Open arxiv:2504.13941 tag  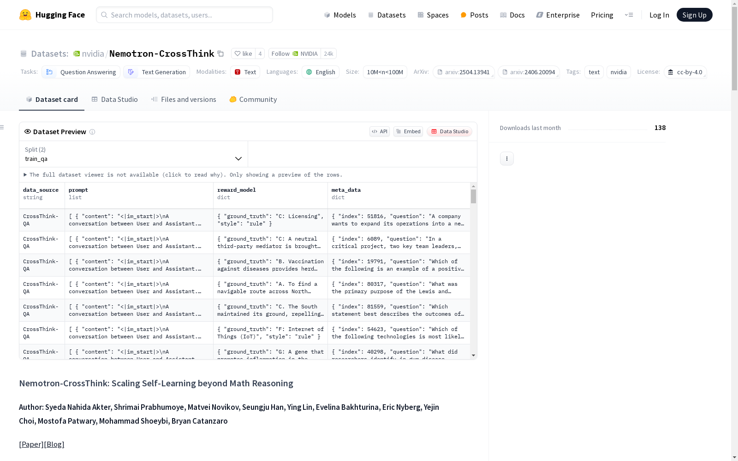[x=464, y=72]
